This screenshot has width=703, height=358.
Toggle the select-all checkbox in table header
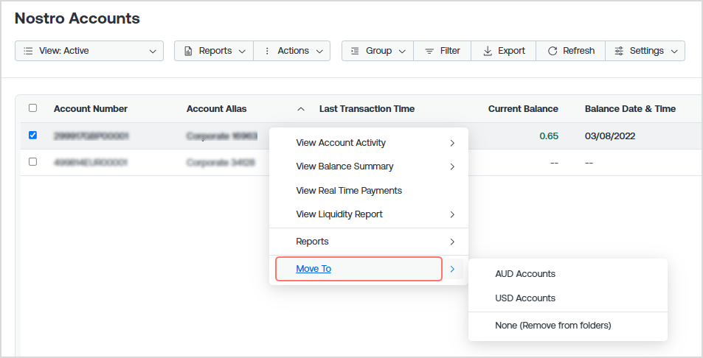[32, 108]
